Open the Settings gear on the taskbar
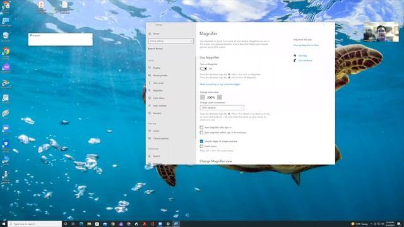This screenshot has width=404, height=227. (x=168, y=224)
